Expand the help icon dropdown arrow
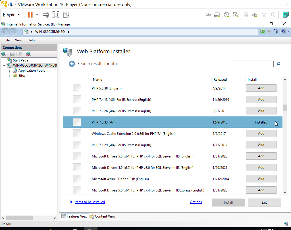 [288, 31]
